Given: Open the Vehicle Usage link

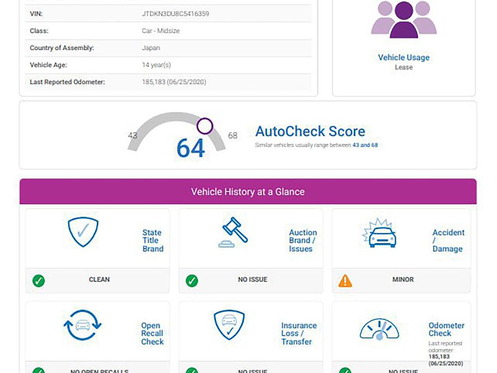Looking at the screenshot, I should (x=404, y=57).
